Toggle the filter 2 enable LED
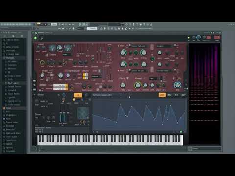The width and height of the screenshot is (235, 176). [x=118, y=71]
